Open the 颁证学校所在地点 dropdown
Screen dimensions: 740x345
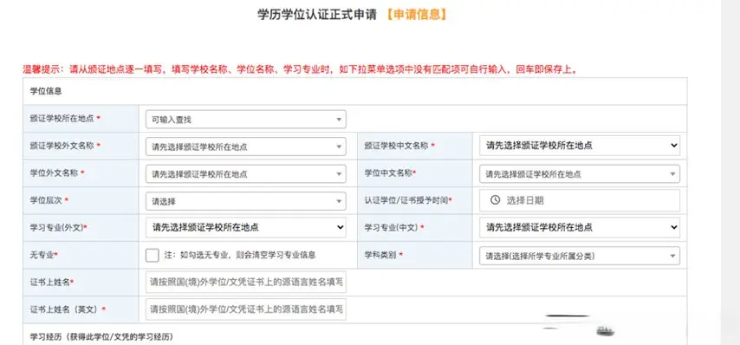coord(246,120)
